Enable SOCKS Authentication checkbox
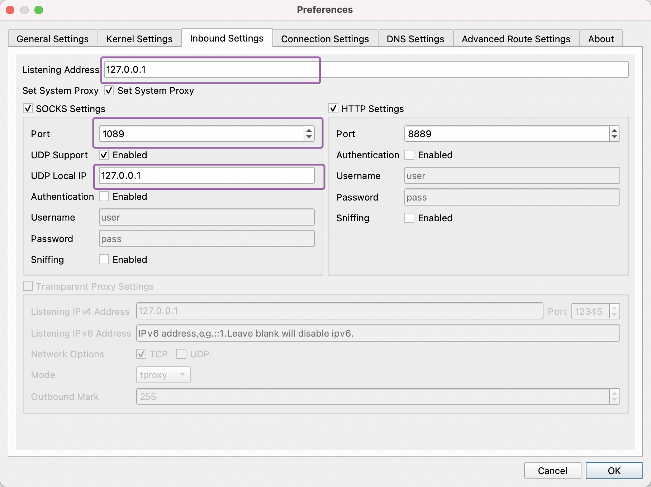 coord(104,197)
